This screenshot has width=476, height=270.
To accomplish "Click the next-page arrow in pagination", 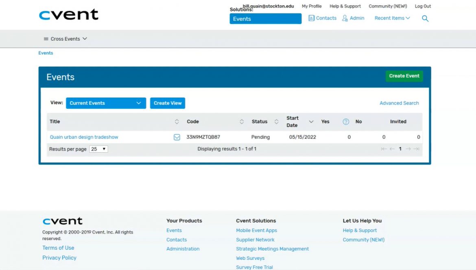I will 409,149.
